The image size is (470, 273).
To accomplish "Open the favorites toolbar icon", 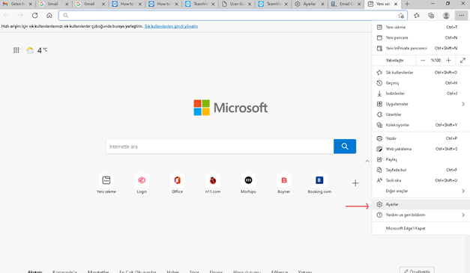I will [x=417, y=16].
